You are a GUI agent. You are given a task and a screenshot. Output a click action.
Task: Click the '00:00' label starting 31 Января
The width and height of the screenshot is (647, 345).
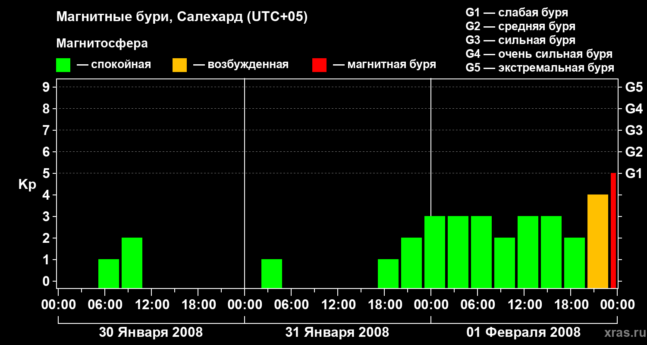(244, 304)
